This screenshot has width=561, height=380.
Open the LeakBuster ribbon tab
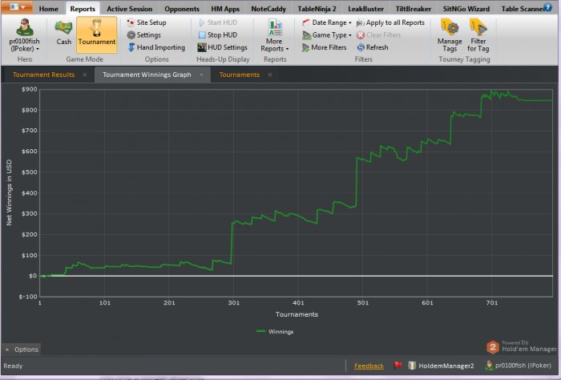coord(365,8)
